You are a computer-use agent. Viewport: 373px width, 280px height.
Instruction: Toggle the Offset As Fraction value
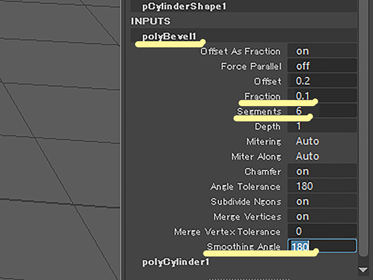pyautogui.click(x=322, y=51)
